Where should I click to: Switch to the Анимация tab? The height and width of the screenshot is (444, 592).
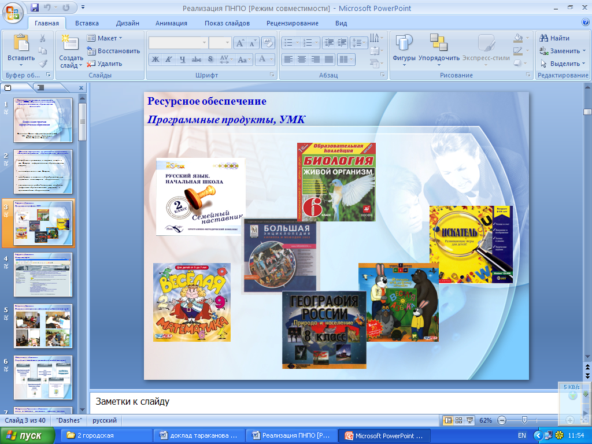point(171,23)
